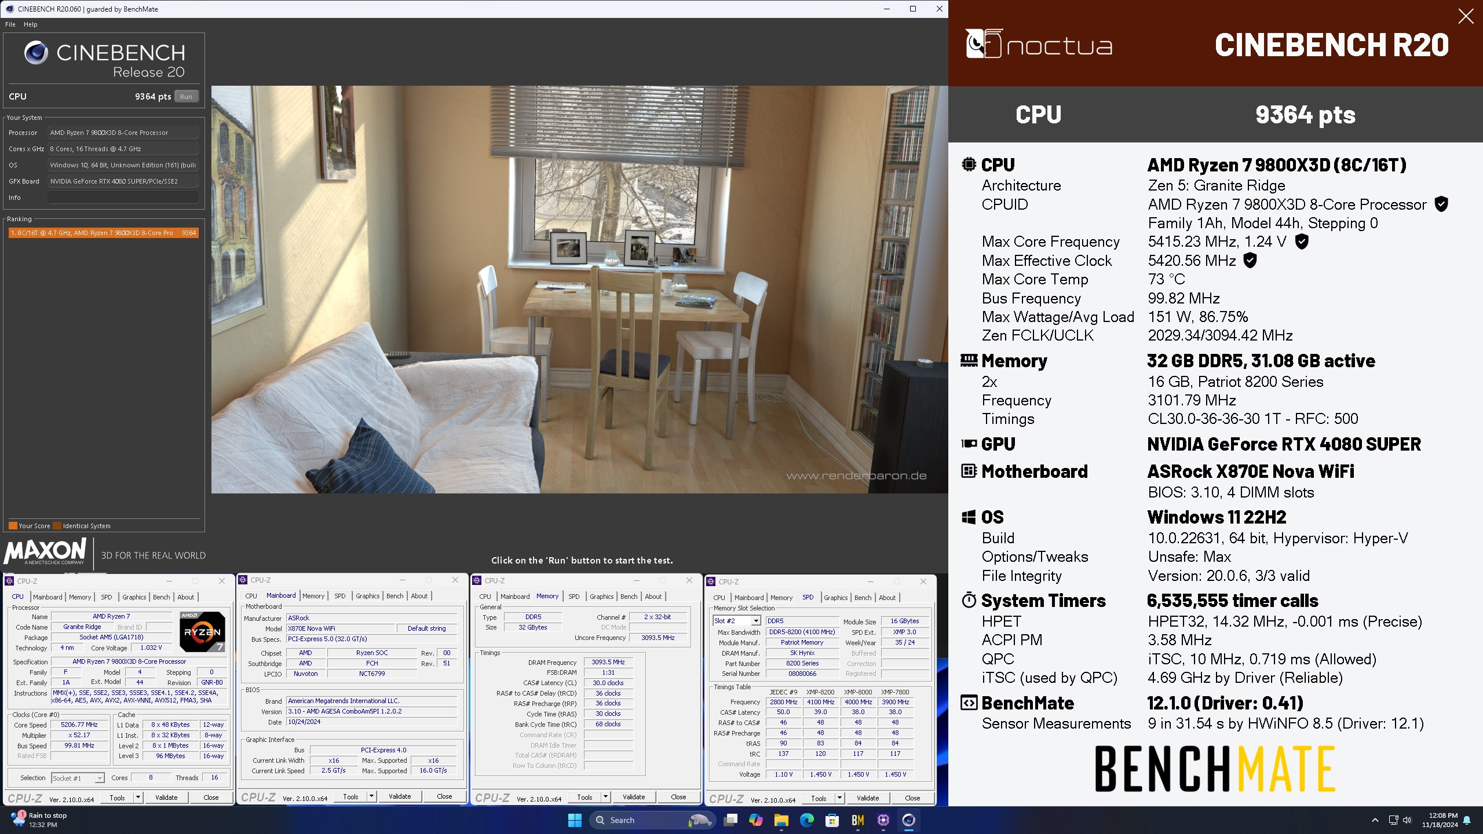Launch Copilot from the taskbar
Image resolution: width=1483 pixels, height=834 pixels.
click(x=756, y=820)
